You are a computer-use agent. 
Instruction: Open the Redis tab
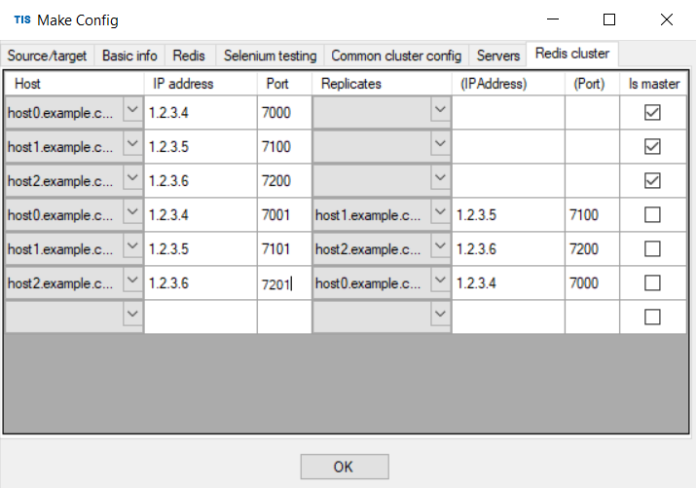(189, 56)
